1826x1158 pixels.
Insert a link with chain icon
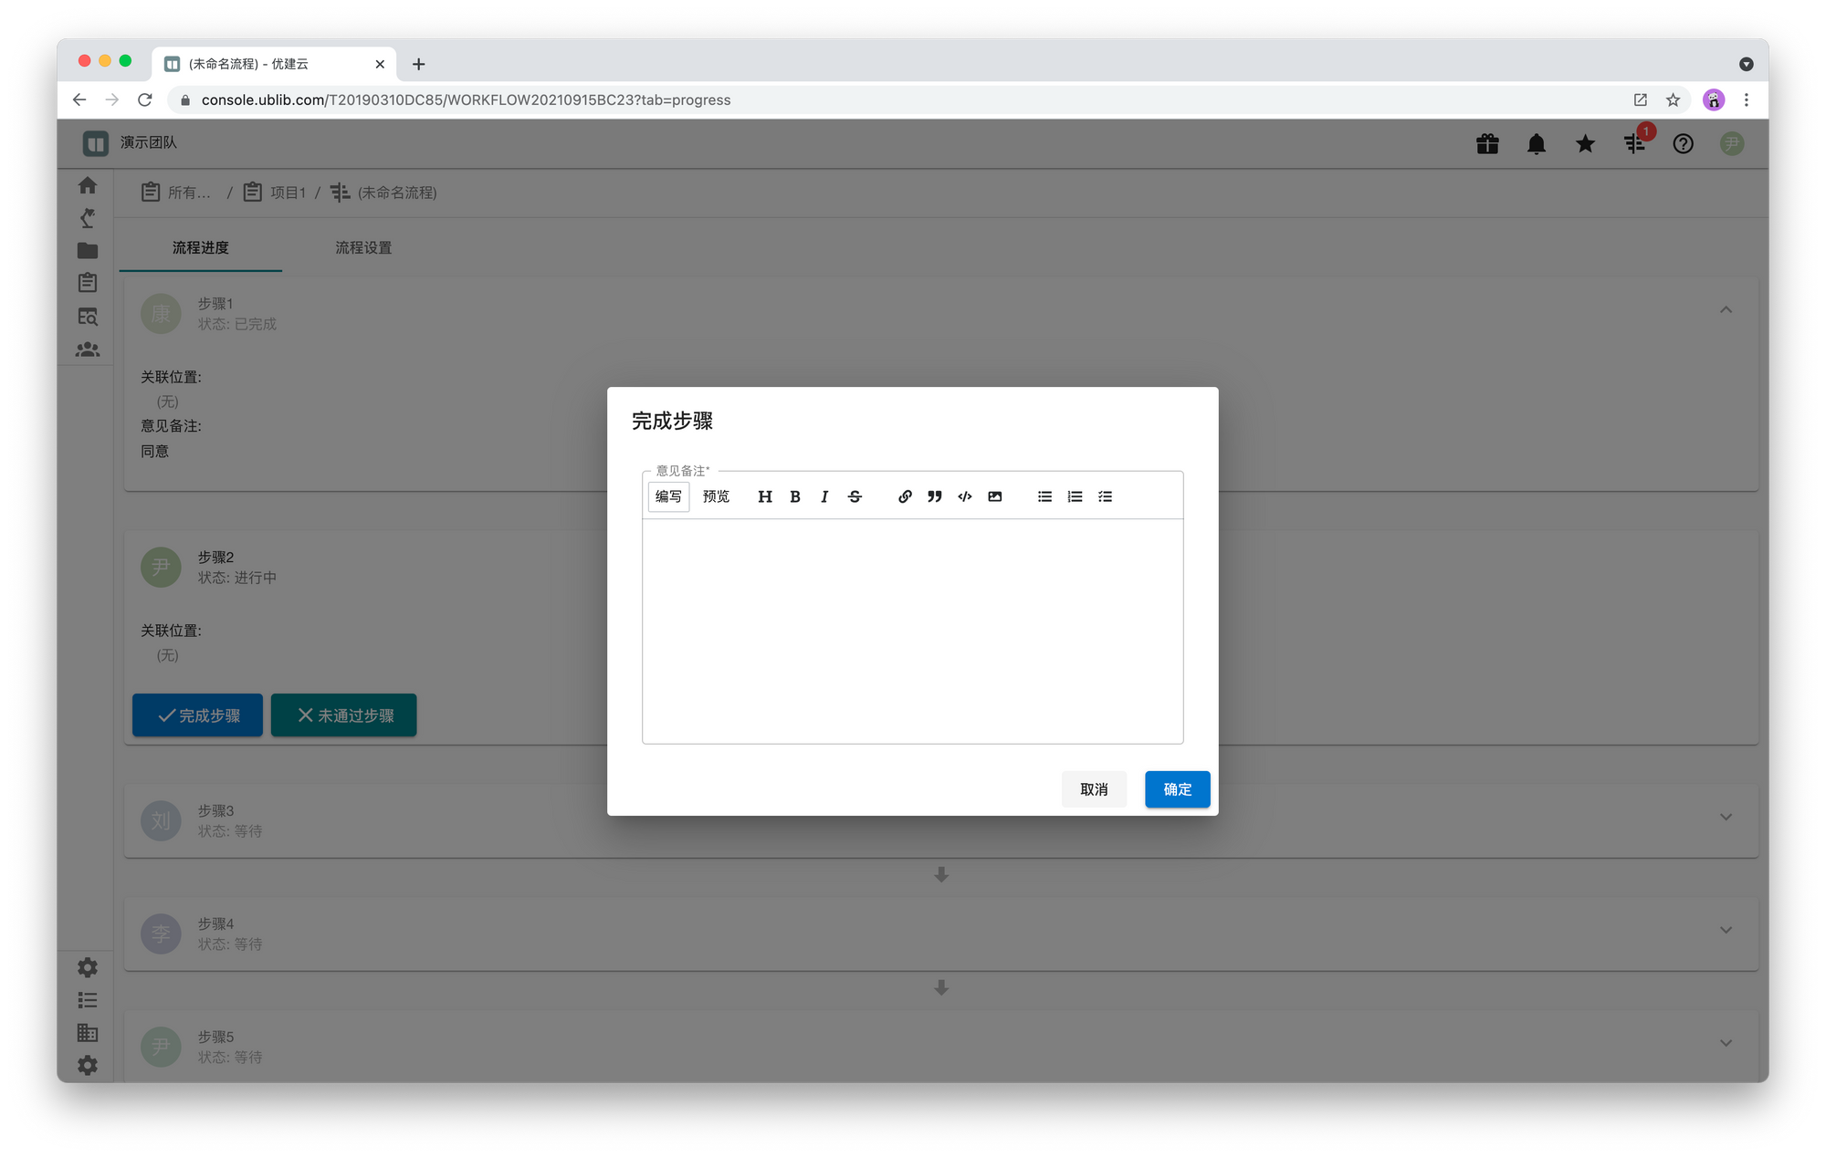[905, 496]
